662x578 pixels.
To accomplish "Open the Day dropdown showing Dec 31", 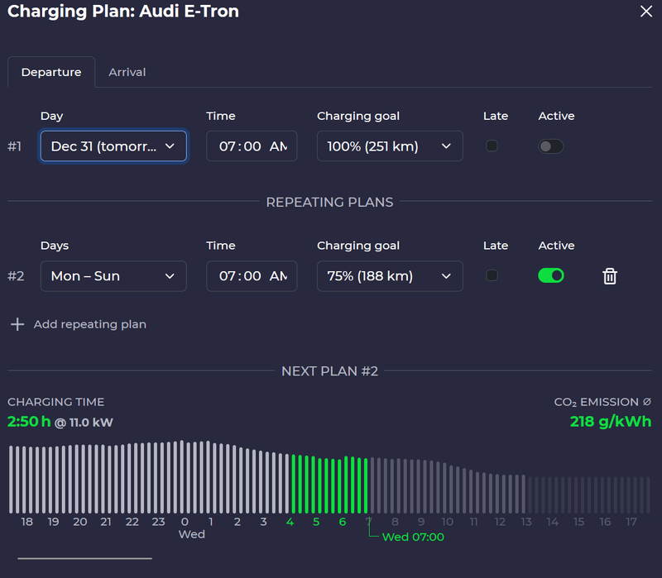I will click(x=113, y=146).
